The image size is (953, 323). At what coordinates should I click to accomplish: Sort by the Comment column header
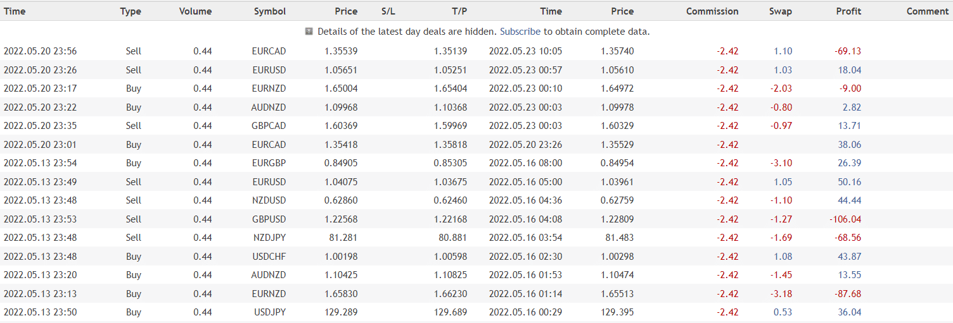[928, 11]
